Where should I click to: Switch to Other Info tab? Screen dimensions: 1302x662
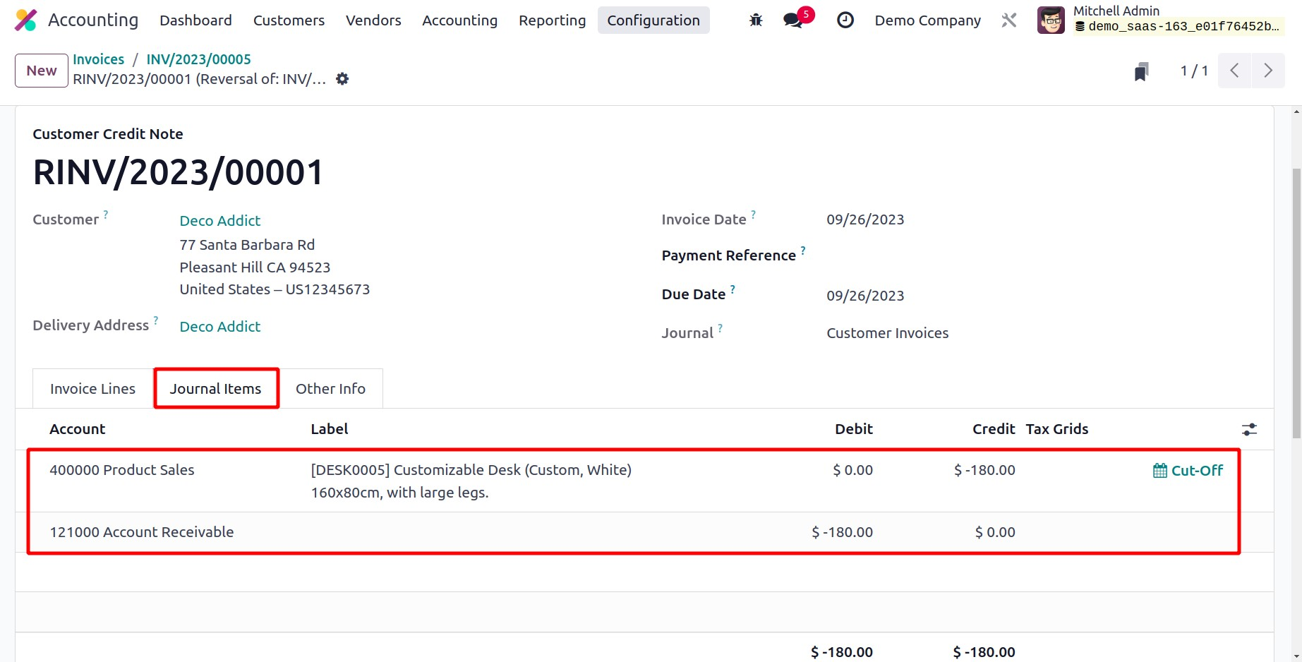(x=330, y=389)
